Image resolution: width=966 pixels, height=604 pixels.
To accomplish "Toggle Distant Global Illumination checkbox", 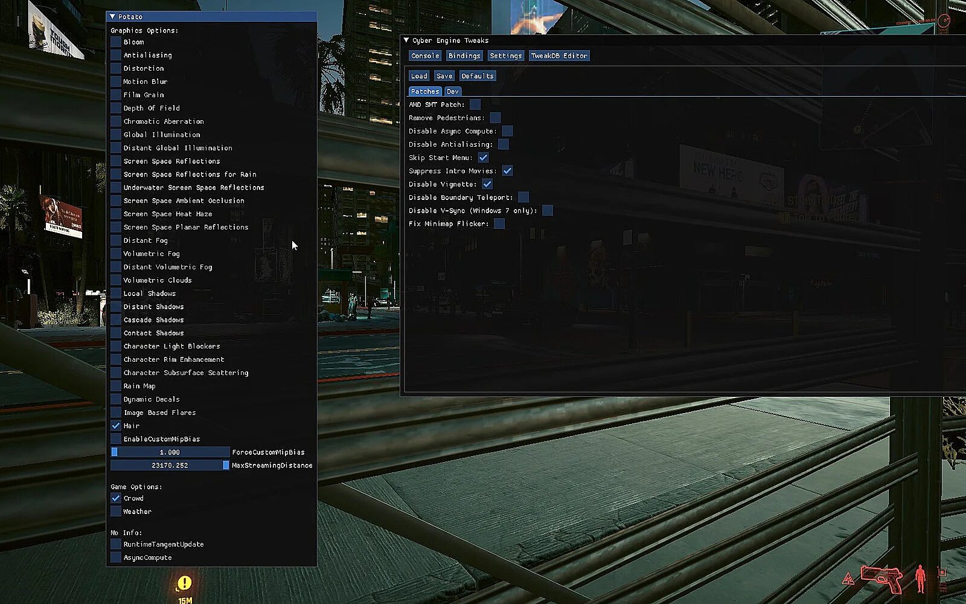I will click(x=116, y=148).
